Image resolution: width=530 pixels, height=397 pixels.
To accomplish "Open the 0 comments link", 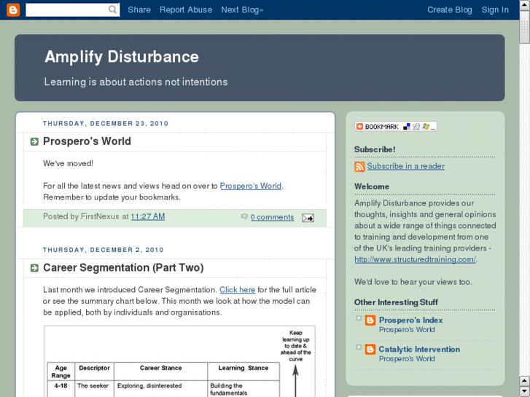I will point(272,217).
